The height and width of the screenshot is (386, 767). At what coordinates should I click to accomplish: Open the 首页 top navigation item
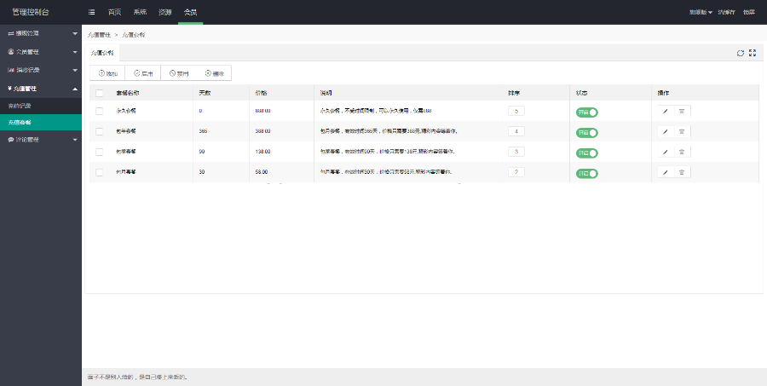114,12
